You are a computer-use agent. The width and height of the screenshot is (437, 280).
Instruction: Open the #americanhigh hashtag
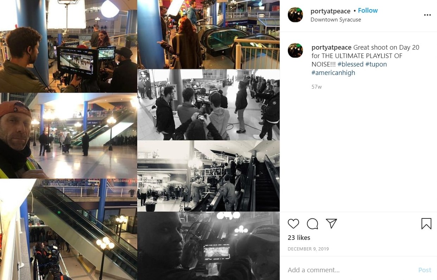coord(333,73)
